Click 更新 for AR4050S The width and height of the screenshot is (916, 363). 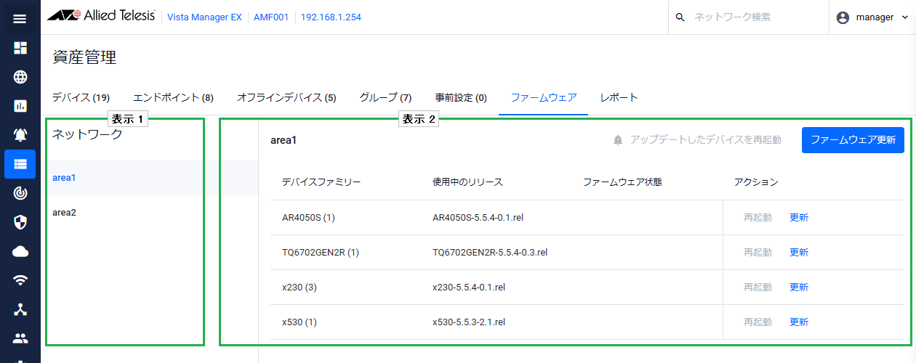(799, 218)
